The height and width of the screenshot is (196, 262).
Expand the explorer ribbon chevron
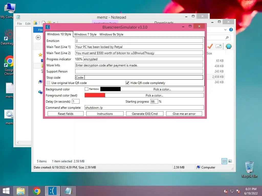[x=225, y=30]
